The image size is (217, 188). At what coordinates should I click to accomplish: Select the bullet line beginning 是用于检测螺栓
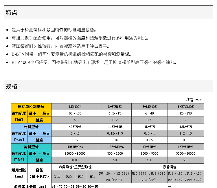(54, 30)
